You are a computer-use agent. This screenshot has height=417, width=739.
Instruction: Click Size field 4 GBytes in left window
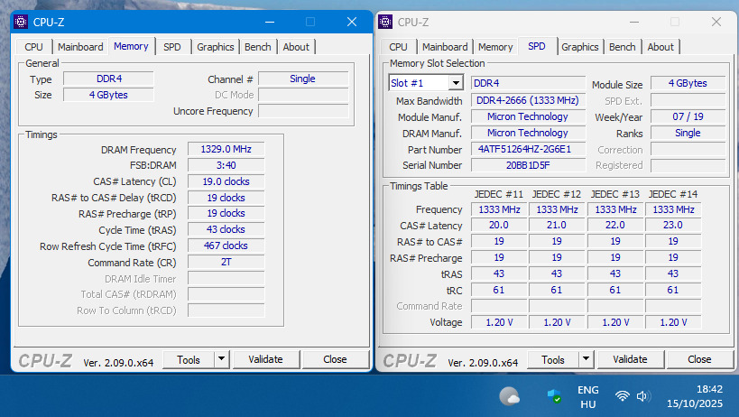pos(109,95)
